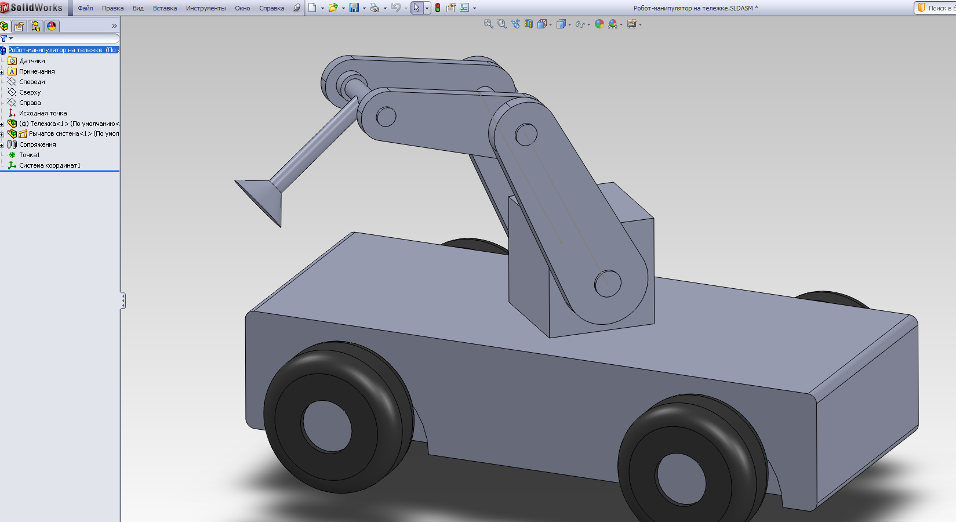This screenshot has width=956, height=522.
Task: Select Система координат1 in the feature tree
Action: [x=49, y=165]
